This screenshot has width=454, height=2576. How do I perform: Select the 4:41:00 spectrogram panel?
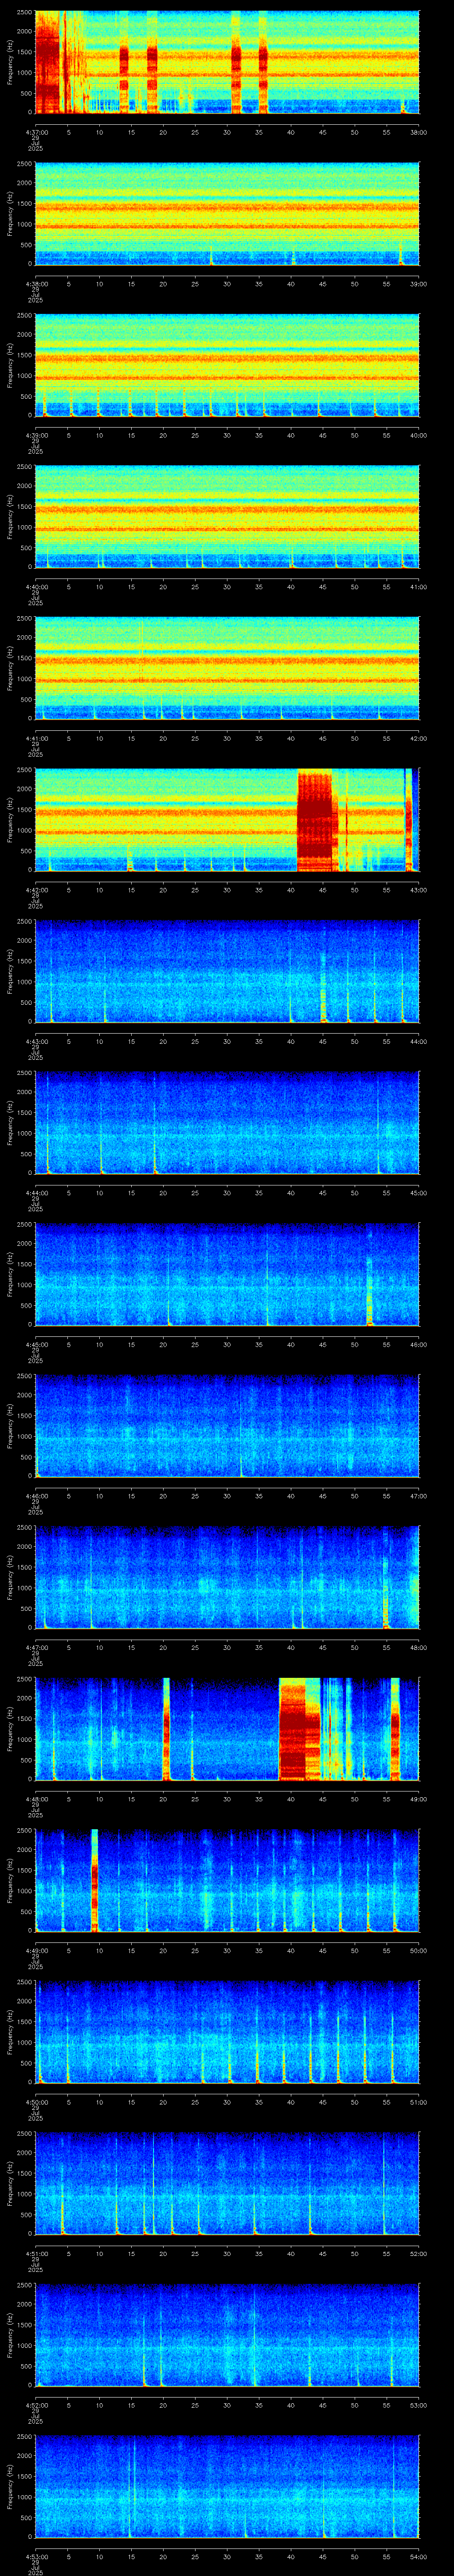[x=227, y=668]
